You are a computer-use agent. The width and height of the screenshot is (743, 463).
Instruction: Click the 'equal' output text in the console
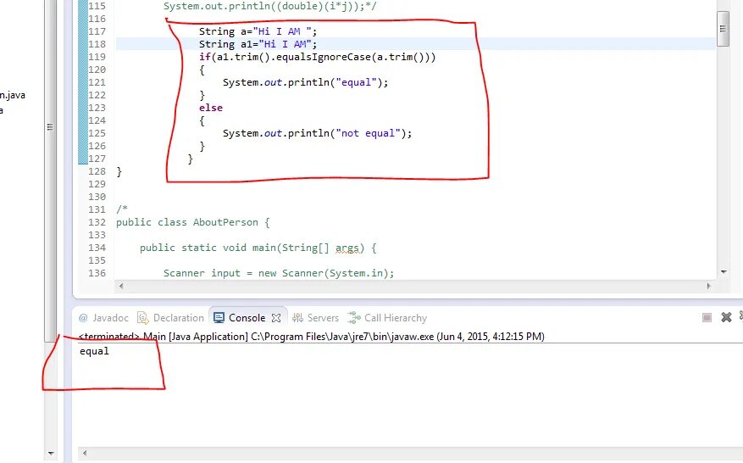click(x=94, y=351)
